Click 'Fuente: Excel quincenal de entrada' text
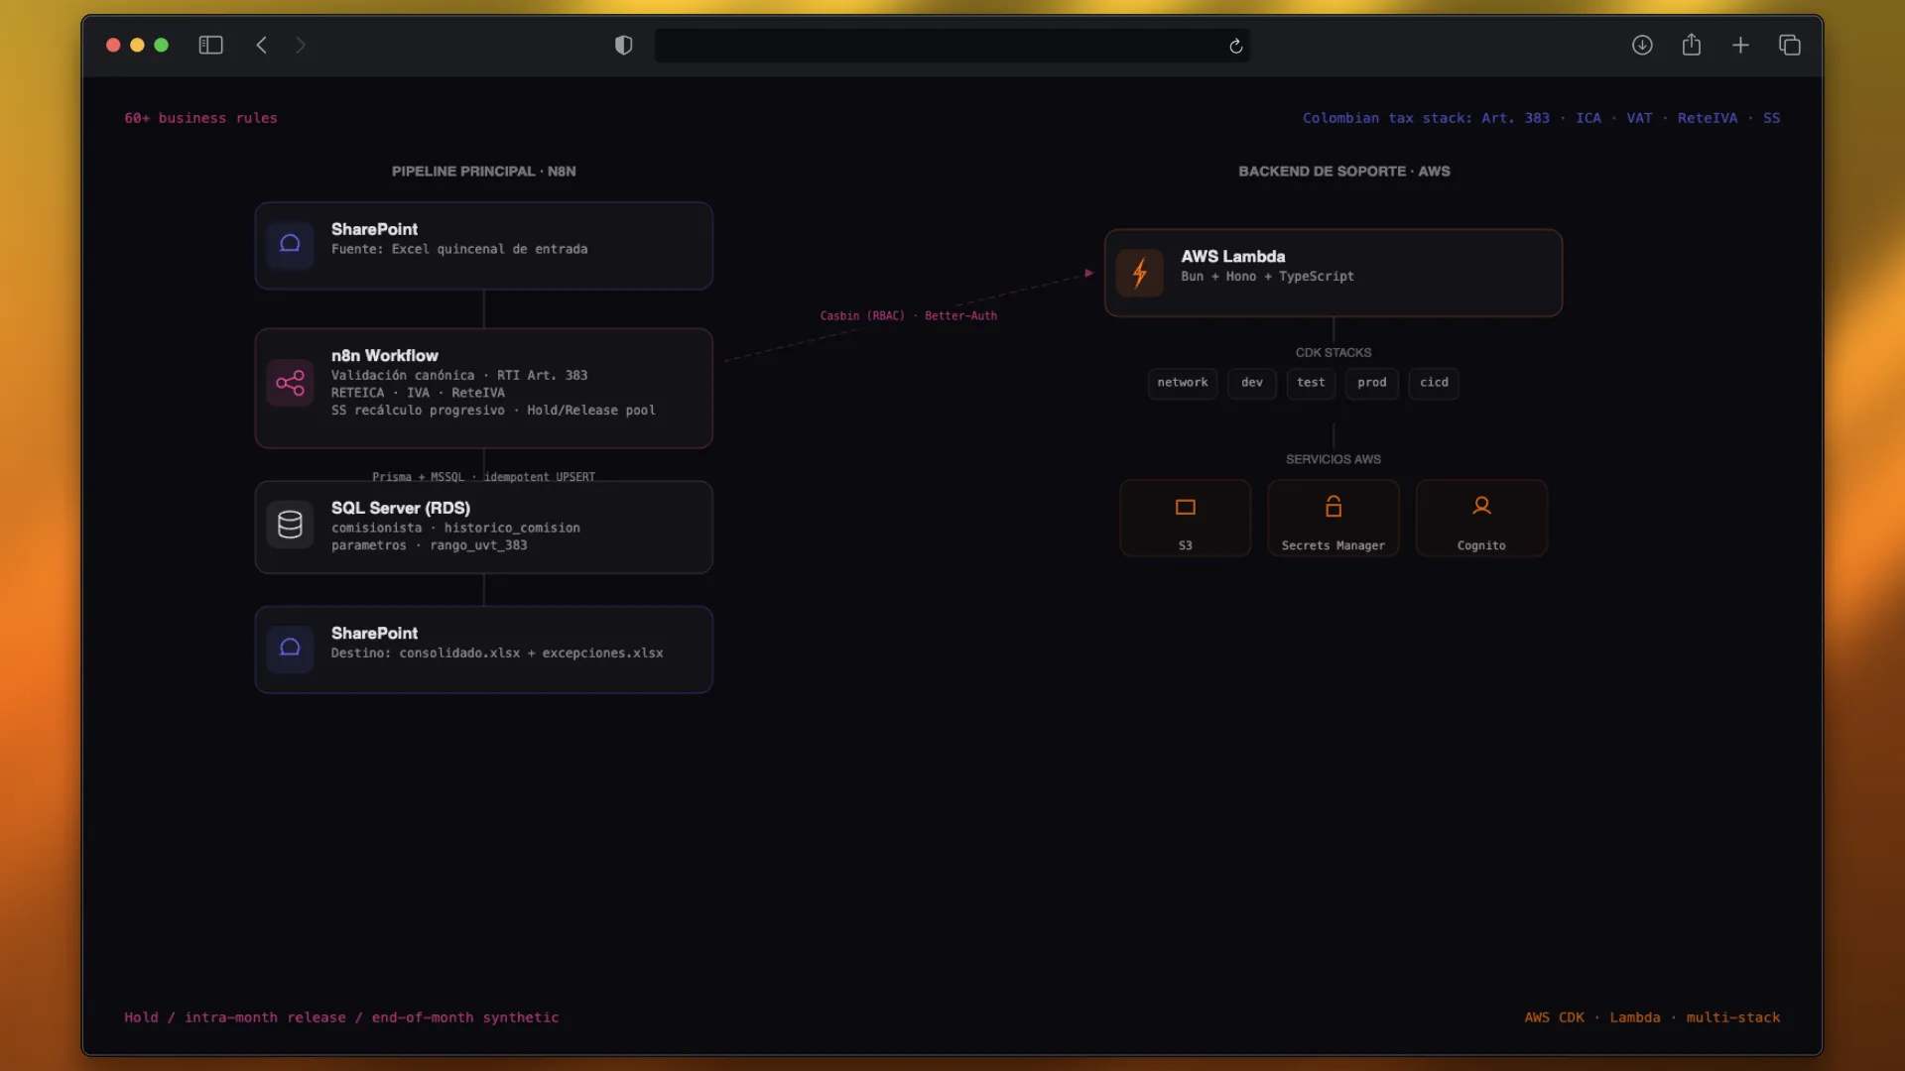 459,249
